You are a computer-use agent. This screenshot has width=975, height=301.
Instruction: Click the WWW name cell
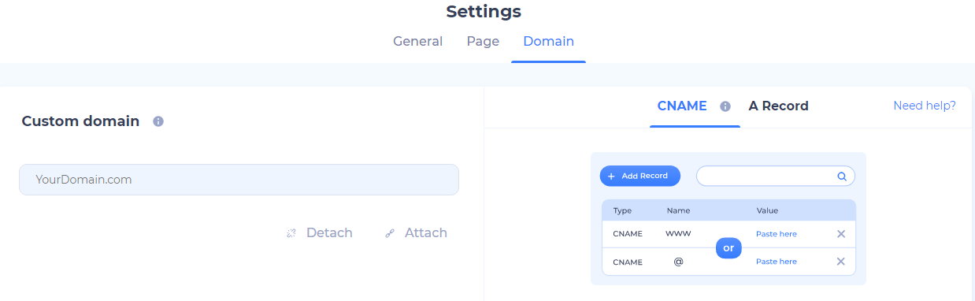point(678,234)
